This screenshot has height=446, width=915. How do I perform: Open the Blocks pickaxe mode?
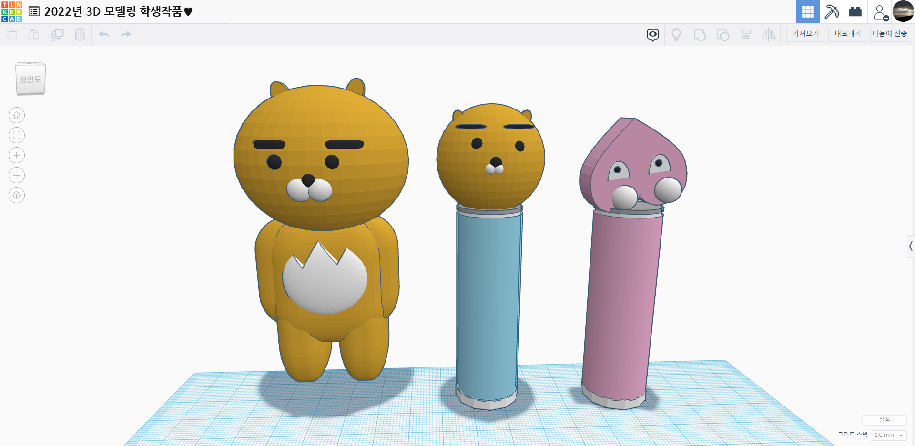[x=832, y=11]
